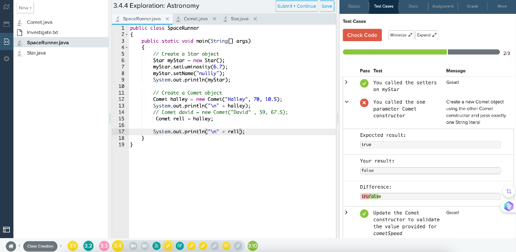516x252 pixels.
Task: Open the video icon next to 3.4 badge
Action: pyautogui.click(x=133, y=246)
